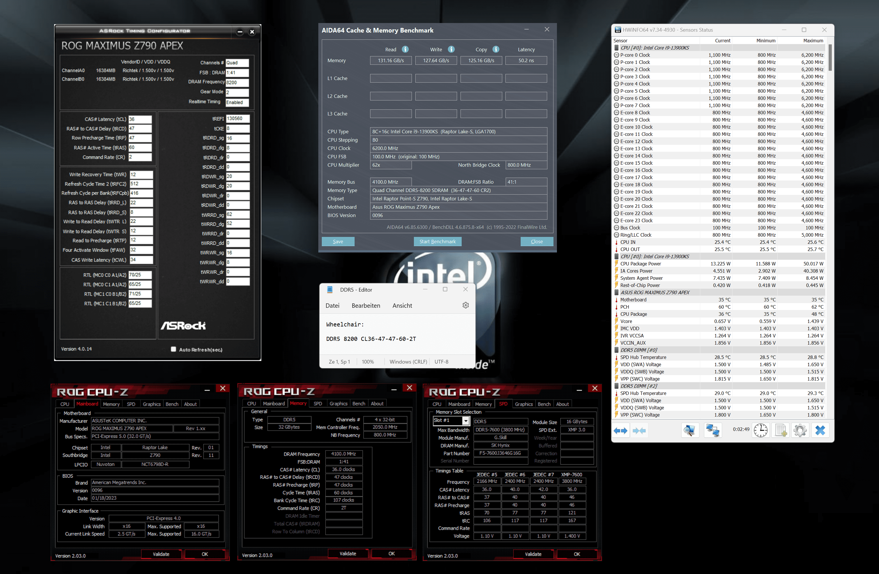Switch to CPU tab in Mainboard CPU-Z window
The image size is (879, 574).
(x=65, y=404)
